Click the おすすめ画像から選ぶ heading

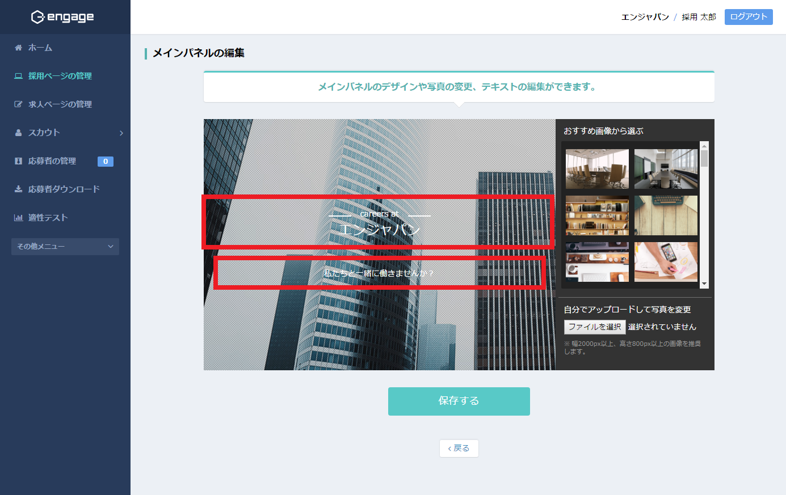(603, 131)
